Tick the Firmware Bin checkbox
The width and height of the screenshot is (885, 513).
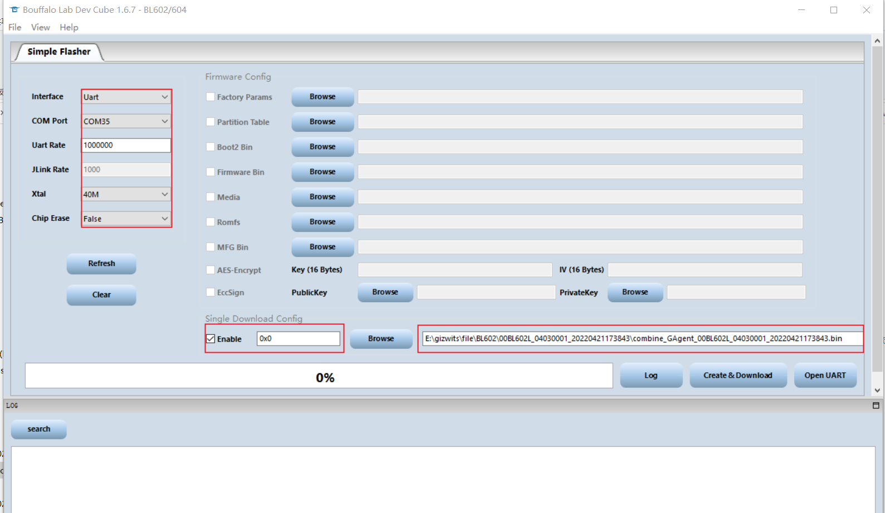click(211, 172)
